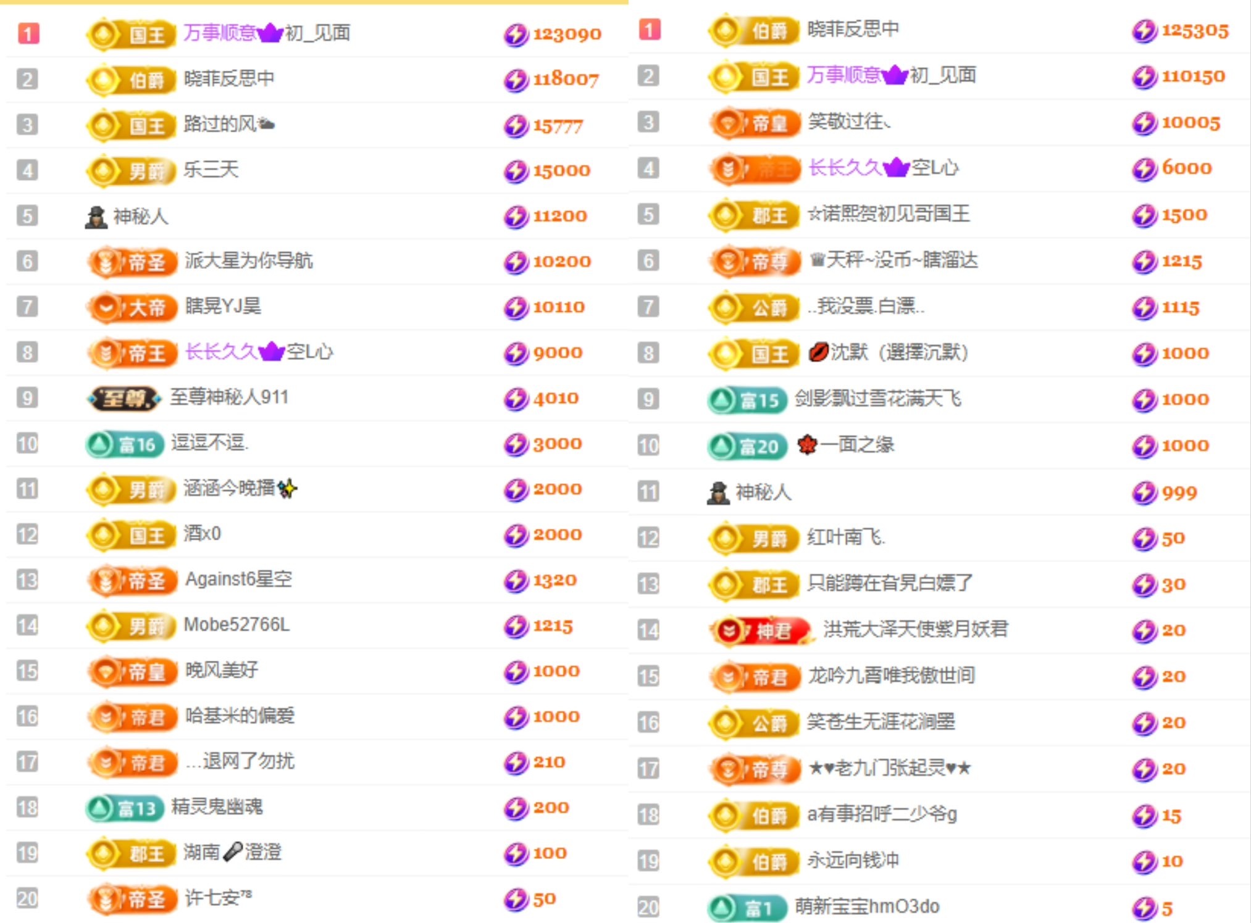Image resolution: width=1251 pixels, height=923 pixels.
Task: Select username Against6星空
Action: 238,579
